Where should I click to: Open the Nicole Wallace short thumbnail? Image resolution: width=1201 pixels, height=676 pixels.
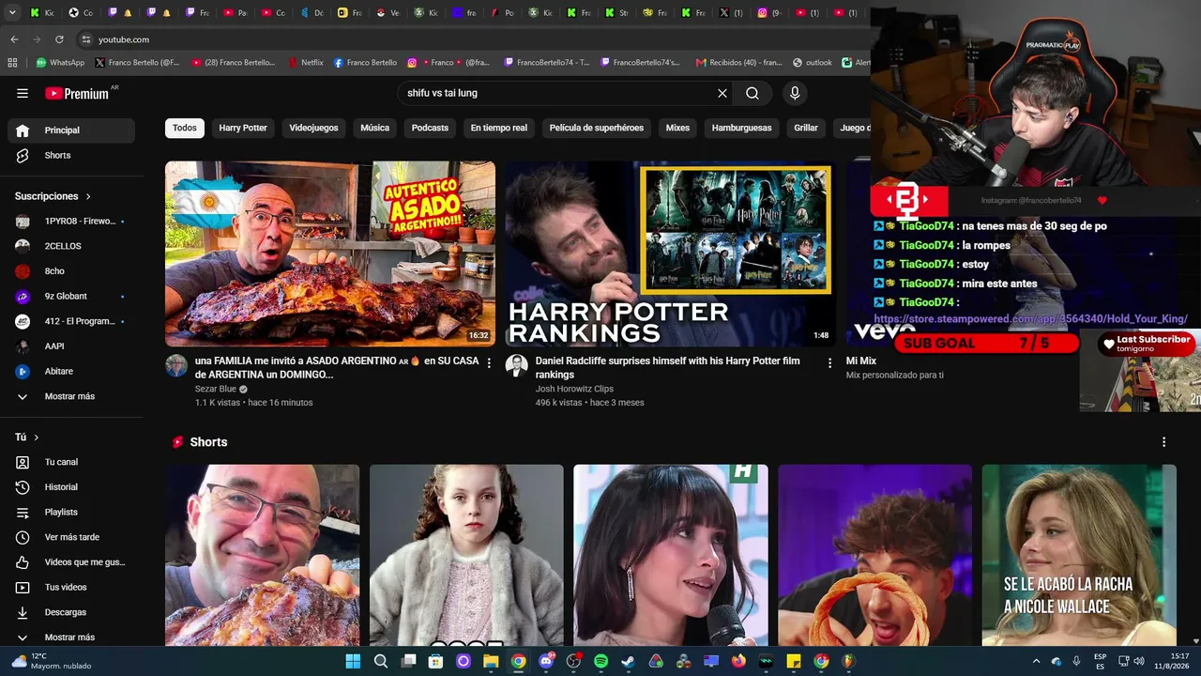coord(1079,555)
